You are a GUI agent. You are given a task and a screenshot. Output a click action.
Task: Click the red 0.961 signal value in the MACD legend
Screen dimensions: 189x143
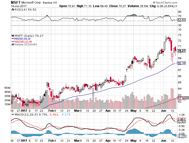(54, 115)
